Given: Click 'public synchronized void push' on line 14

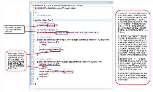Looking at the screenshot, I should (52, 40).
